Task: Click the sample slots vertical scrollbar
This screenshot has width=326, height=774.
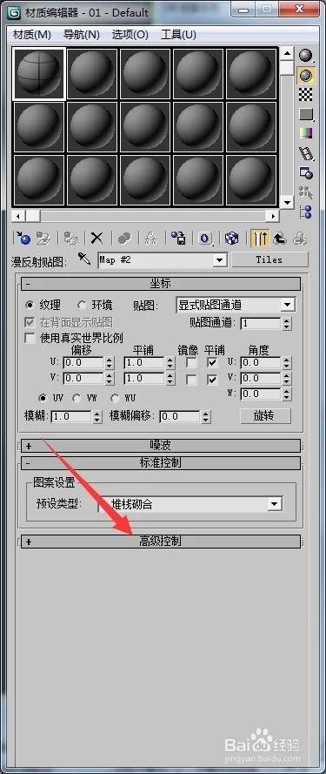Action: 287,127
